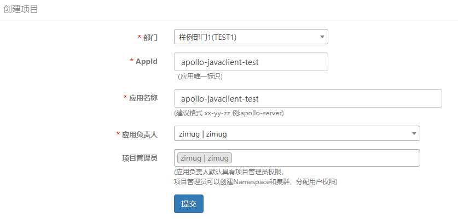The width and height of the screenshot is (458, 224).
Task: Click the (应用唯一标识) hint text
Action: point(200,76)
